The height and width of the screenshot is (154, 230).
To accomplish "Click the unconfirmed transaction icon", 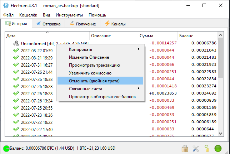I will click(16, 43).
